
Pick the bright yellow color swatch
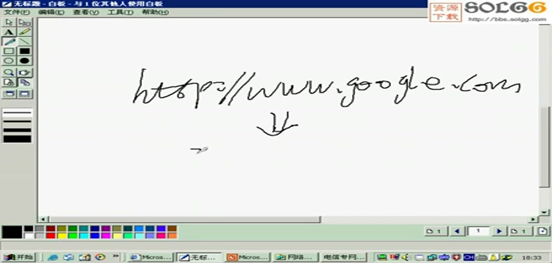62,235
